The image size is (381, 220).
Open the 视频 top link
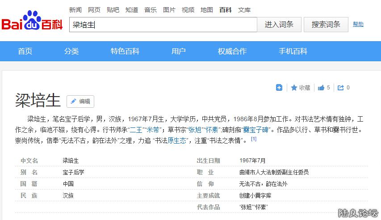pos(188,10)
